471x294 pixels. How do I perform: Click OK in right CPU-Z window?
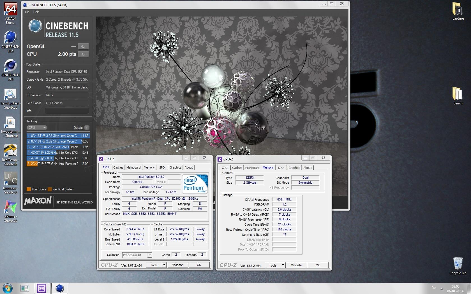point(318,265)
